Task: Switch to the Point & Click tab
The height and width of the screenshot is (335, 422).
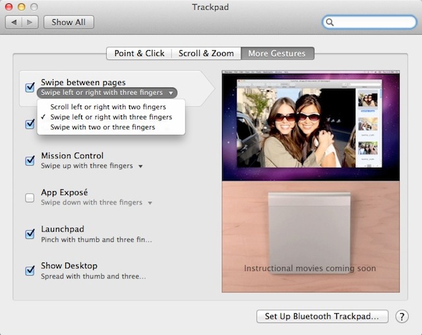Action: coord(139,53)
